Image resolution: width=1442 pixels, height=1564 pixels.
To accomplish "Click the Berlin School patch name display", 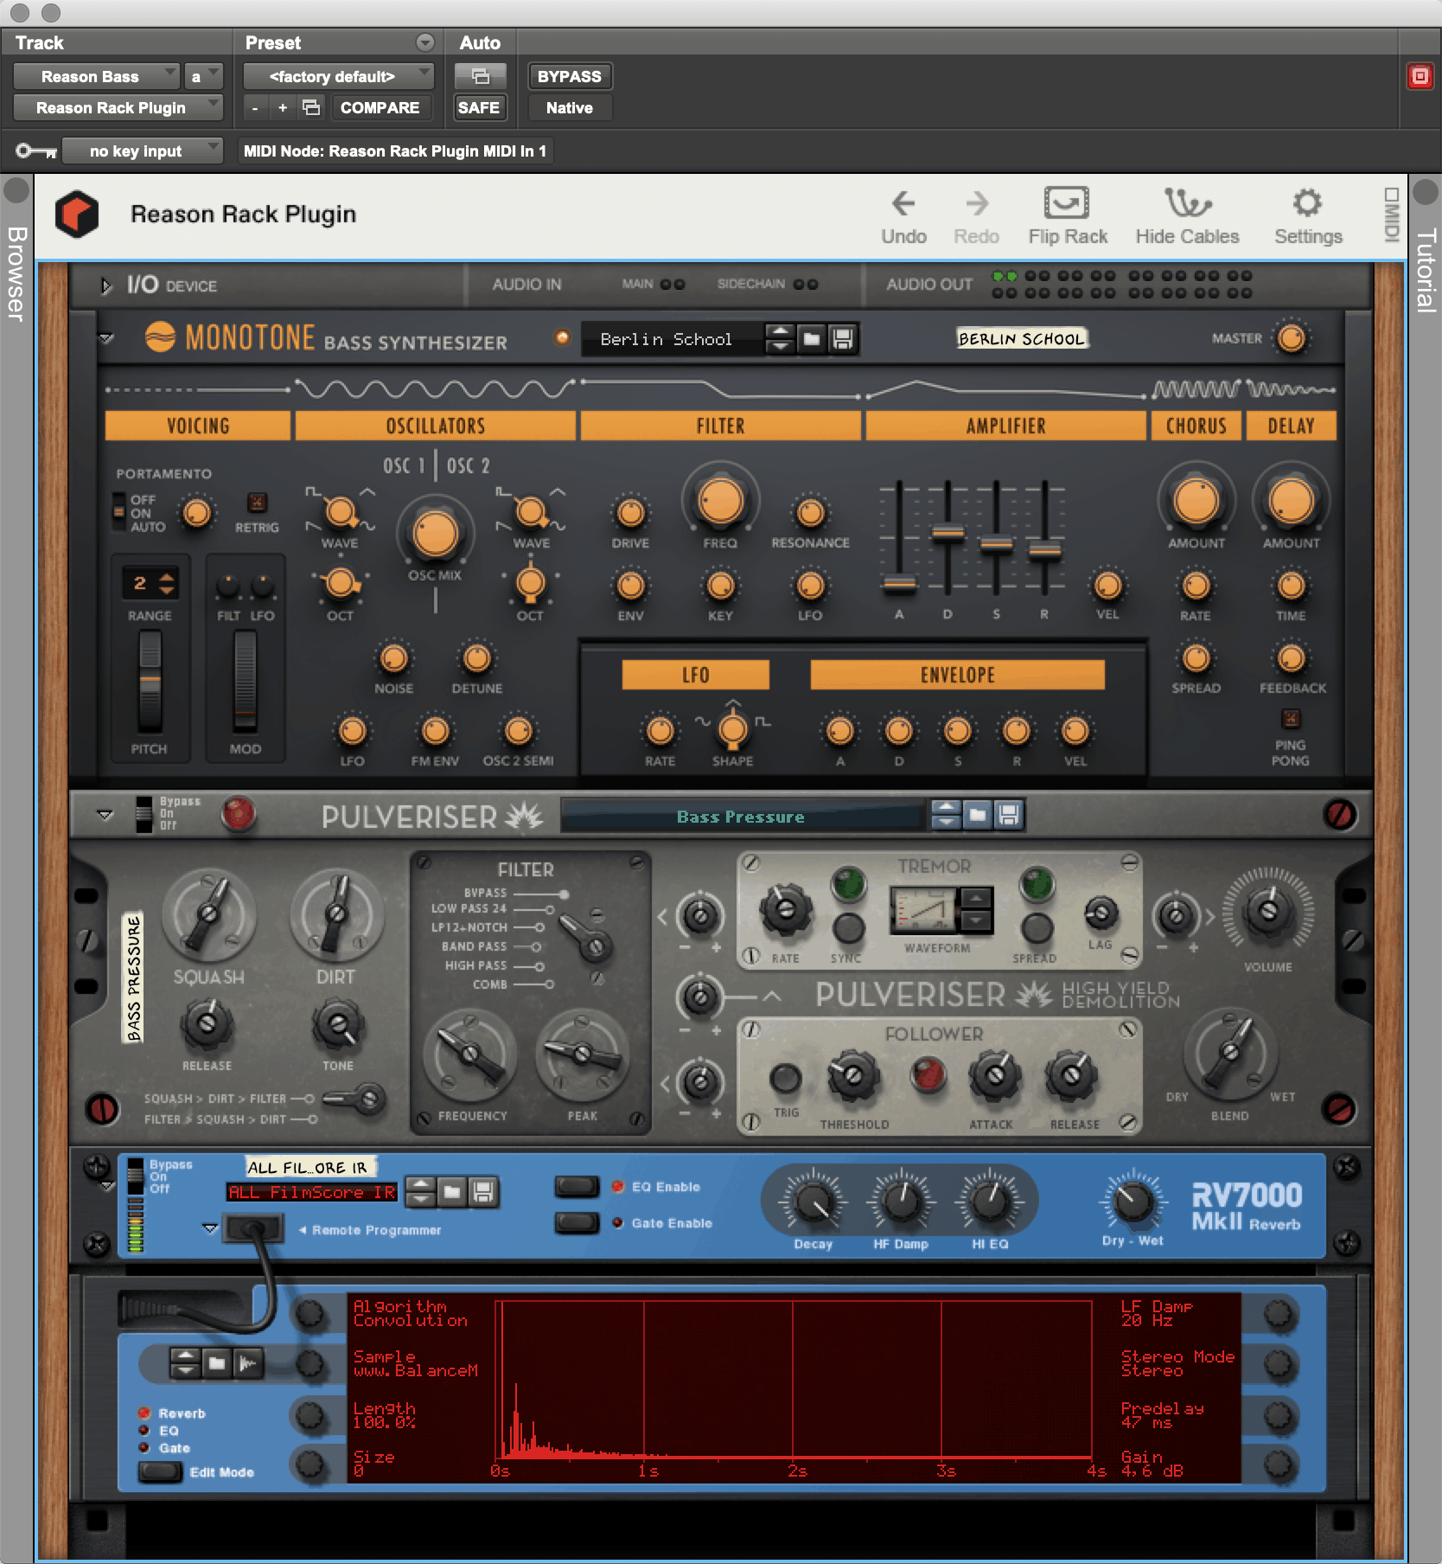I will [x=673, y=339].
